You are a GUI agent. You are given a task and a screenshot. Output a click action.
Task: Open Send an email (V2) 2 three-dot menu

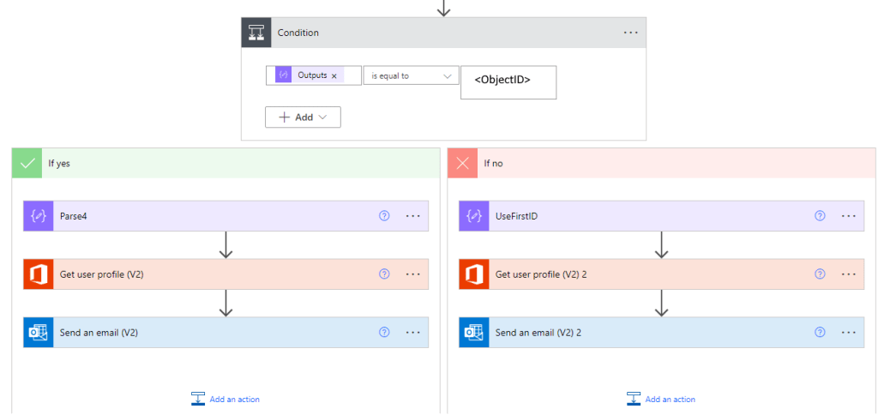(x=849, y=332)
